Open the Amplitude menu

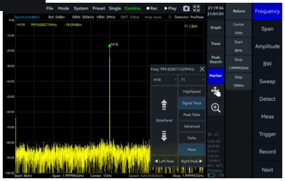coord(267,46)
